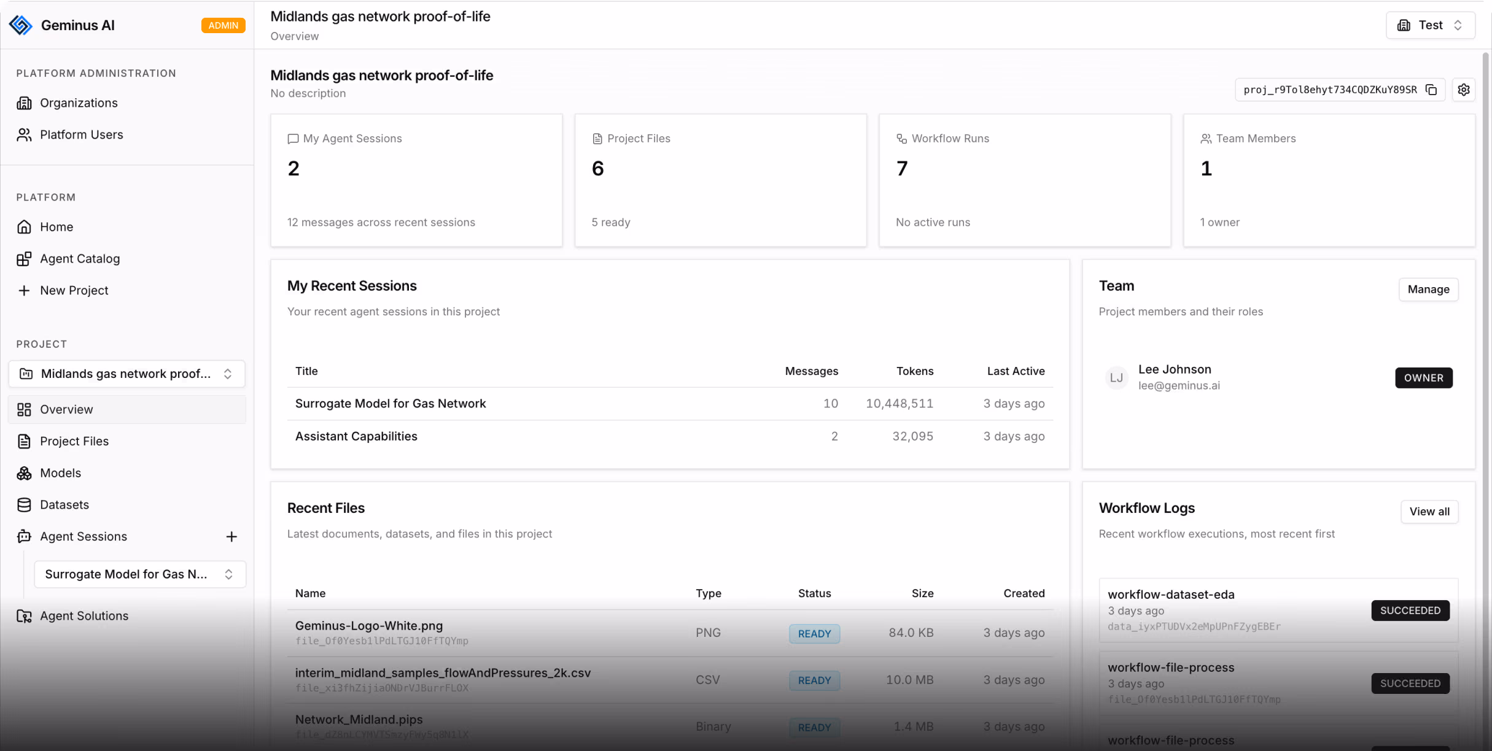Click READY status for Geminus-Logo-White.png
This screenshot has width=1492, height=751.
click(x=814, y=634)
